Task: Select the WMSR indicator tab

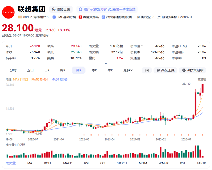Action: [x=164, y=163]
